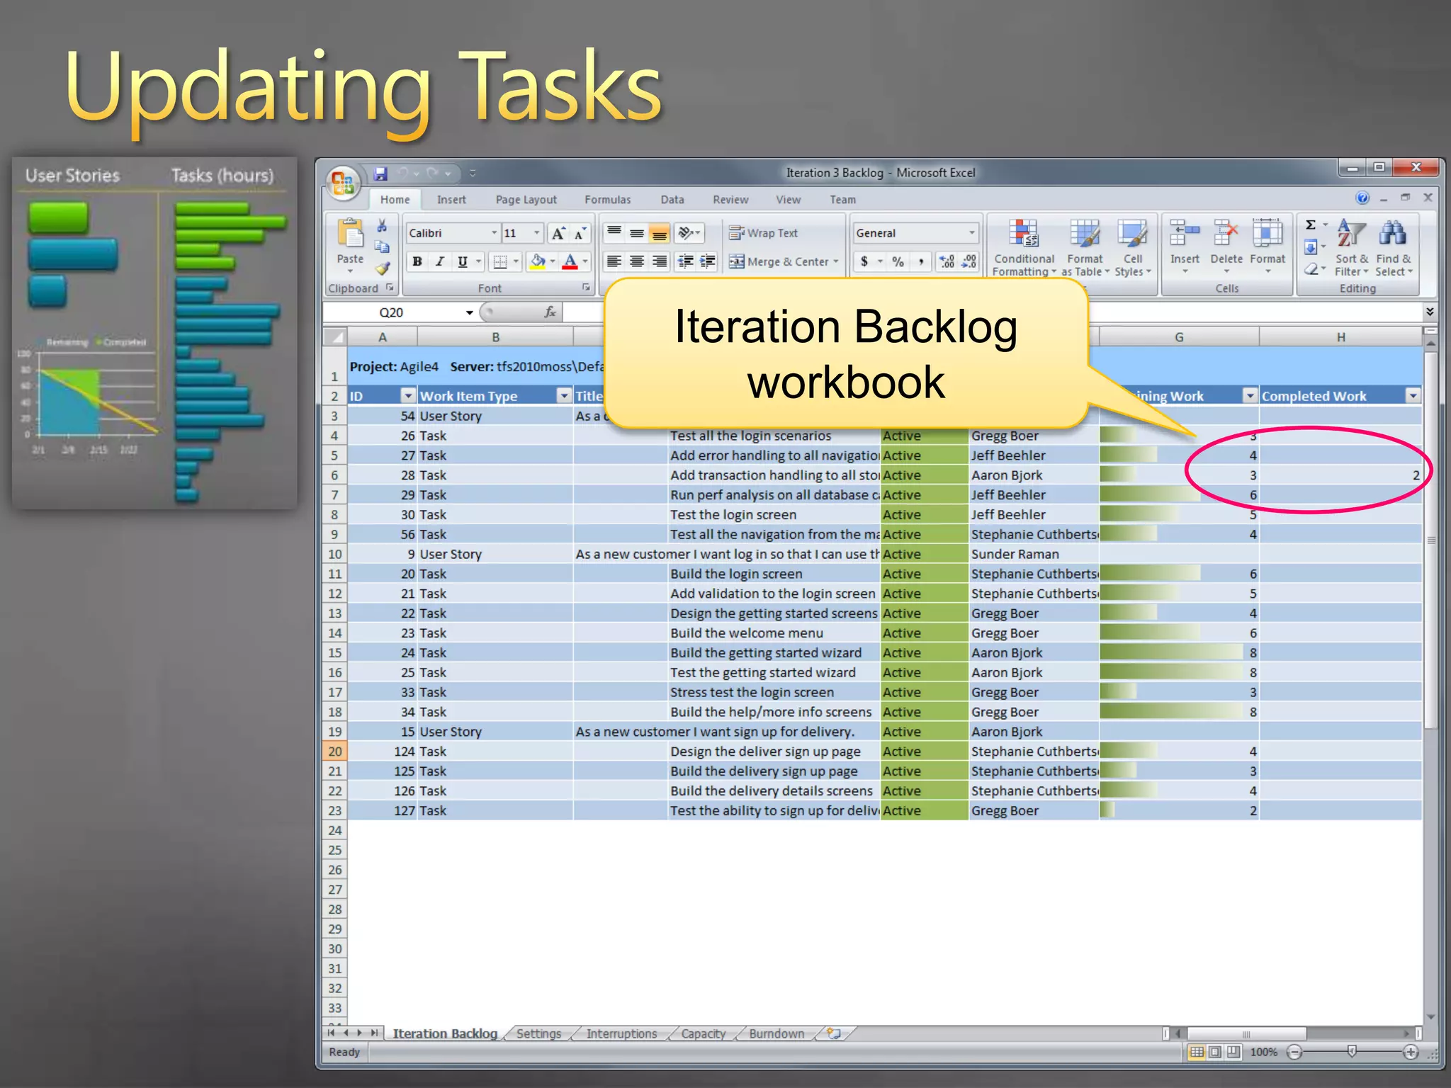Toggle Italic formatting

coord(440,262)
